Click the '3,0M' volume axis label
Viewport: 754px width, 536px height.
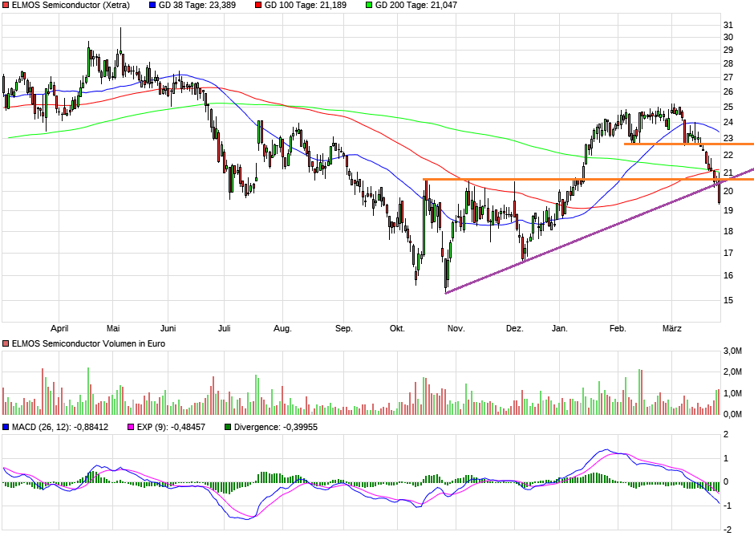(732, 351)
